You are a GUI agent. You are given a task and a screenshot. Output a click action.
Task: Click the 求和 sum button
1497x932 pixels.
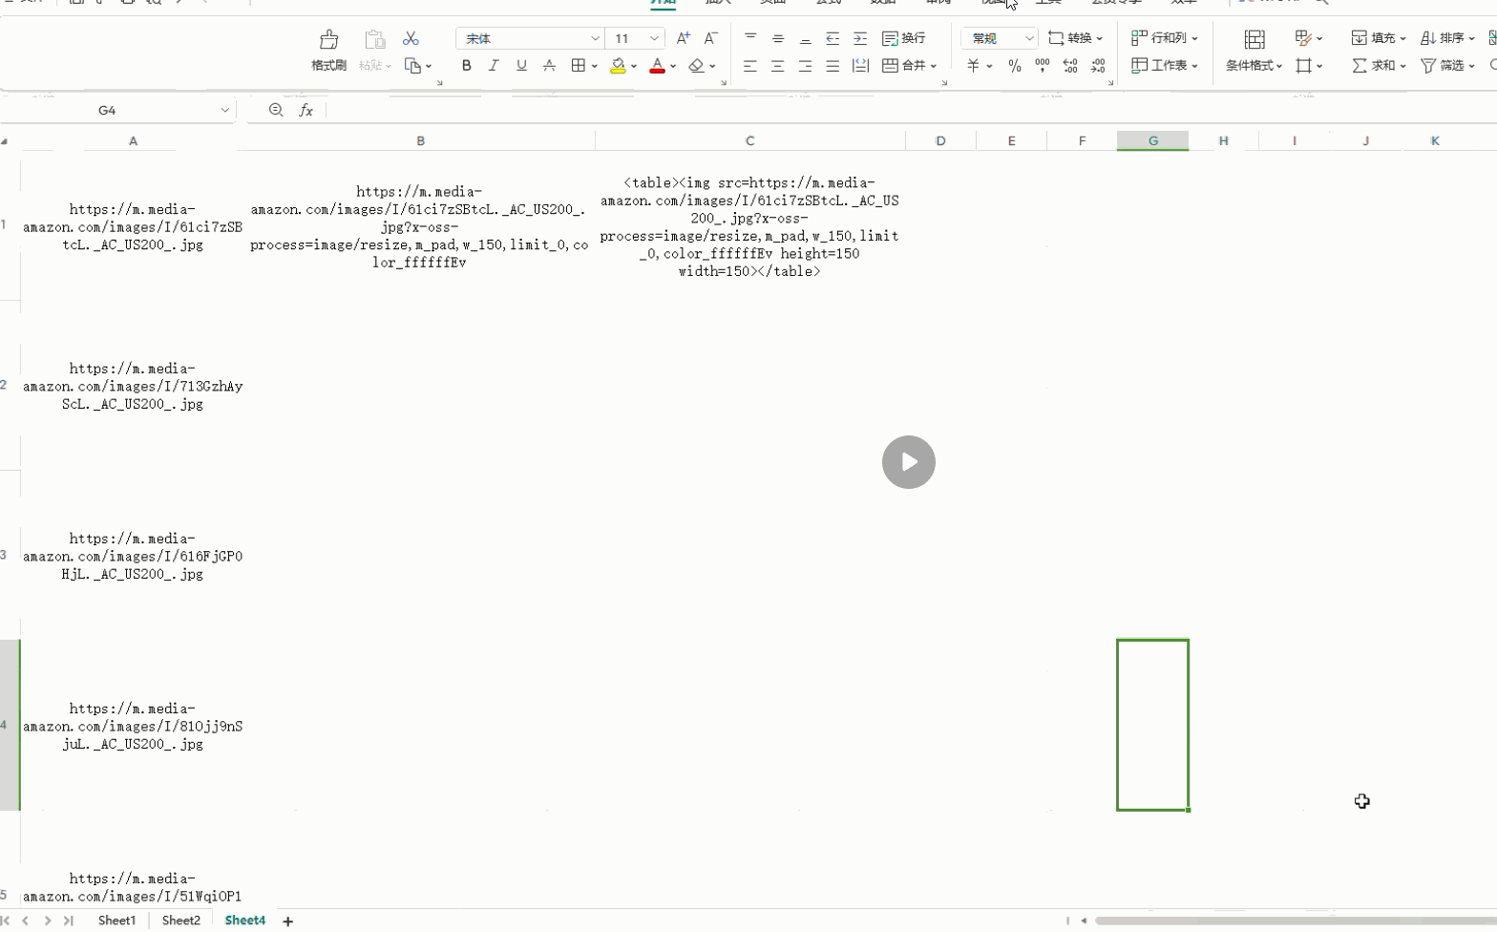(1379, 66)
